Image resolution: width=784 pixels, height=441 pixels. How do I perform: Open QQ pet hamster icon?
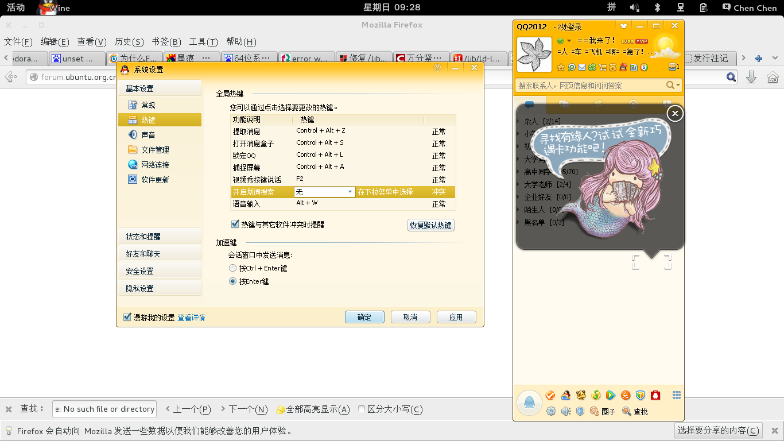(x=581, y=395)
